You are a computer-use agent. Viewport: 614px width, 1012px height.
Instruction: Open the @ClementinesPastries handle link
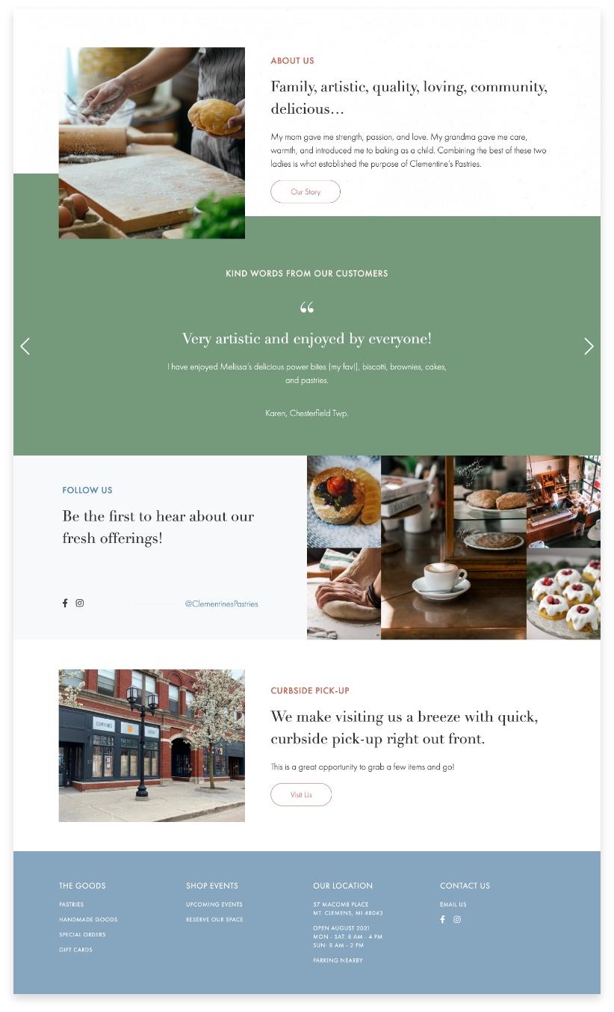[x=222, y=604]
